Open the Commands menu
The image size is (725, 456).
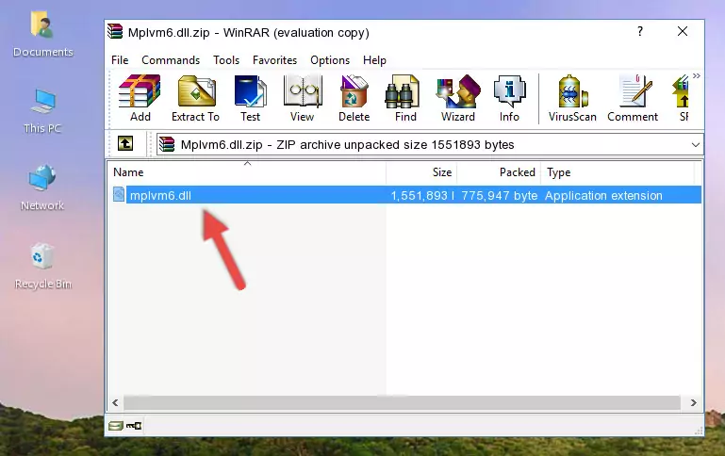pyautogui.click(x=171, y=60)
